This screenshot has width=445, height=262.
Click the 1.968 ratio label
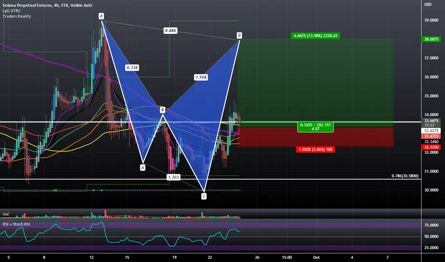pos(201,77)
